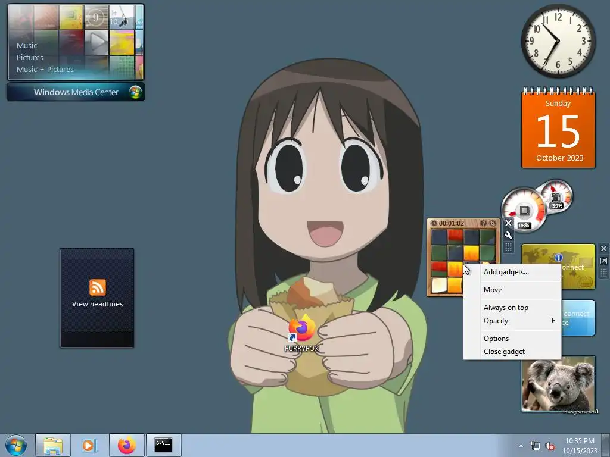Screen dimensions: 610x457
Task: Grab the puzzle gadget drag handle grip
Action: pyautogui.click(x=508, y=247)
